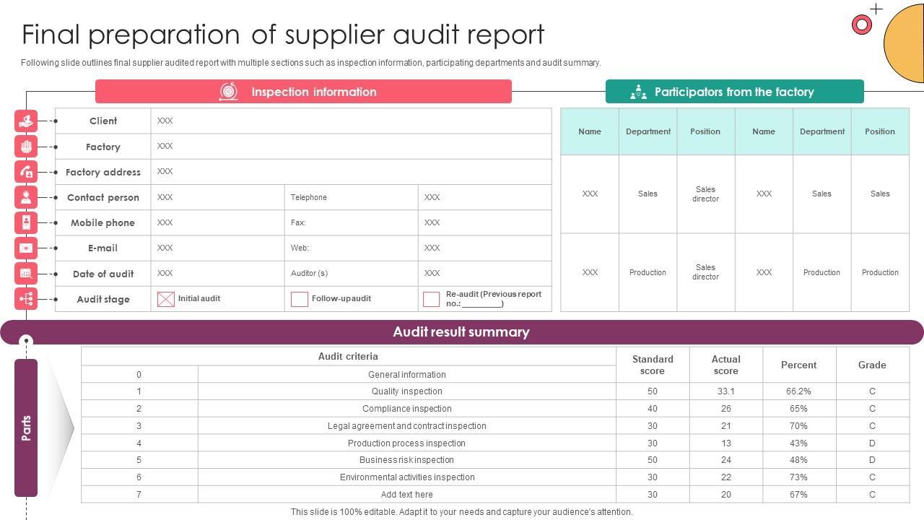
Task: Click the Client value field
Action: tap(351, 121)
